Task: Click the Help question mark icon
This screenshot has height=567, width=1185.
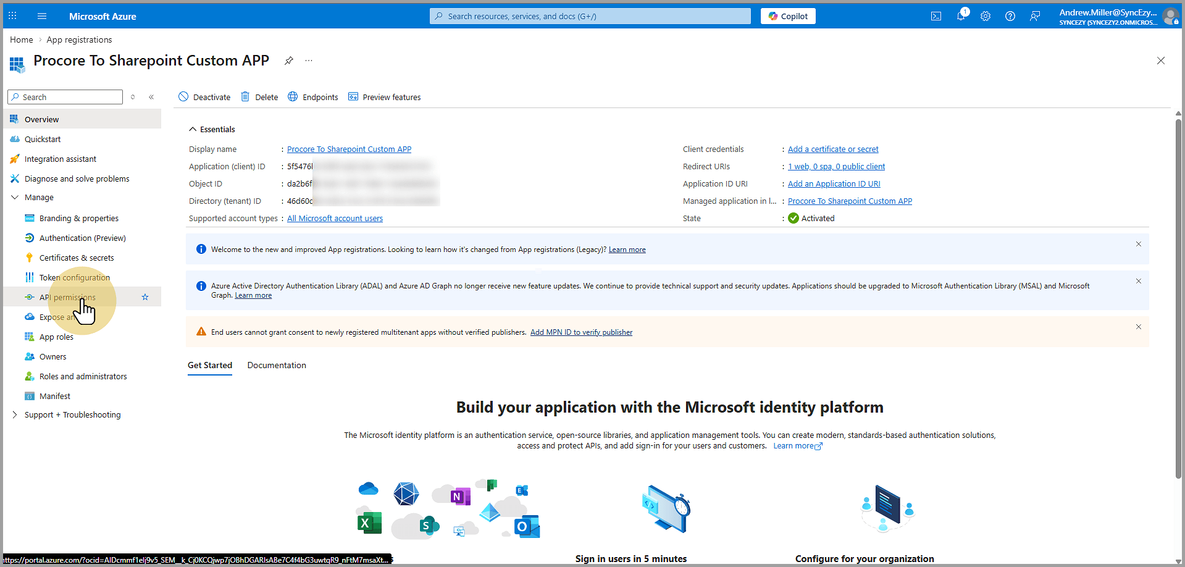Action: pyautogui.click(x=1010, y=16)
